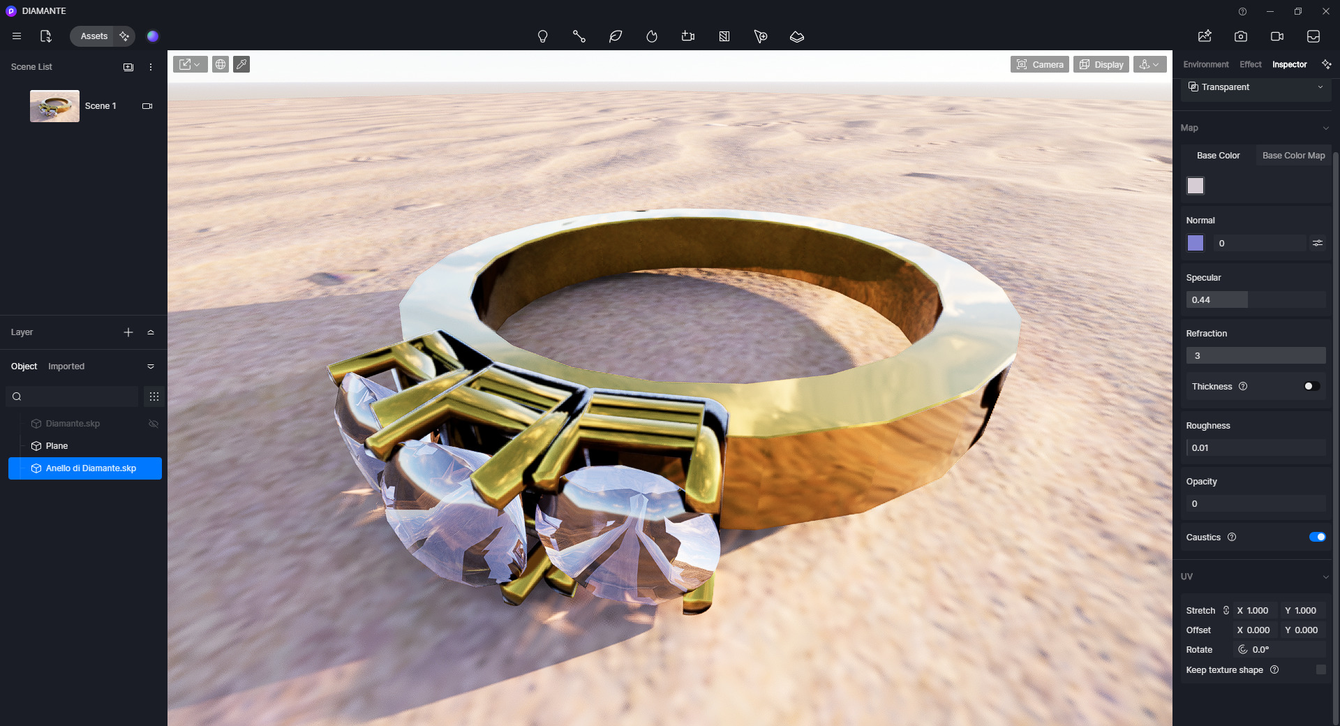Select the Scene 1 thumbnail
Image resolution: width=1340 pixels, height=726 pixels.
[54, 106]
